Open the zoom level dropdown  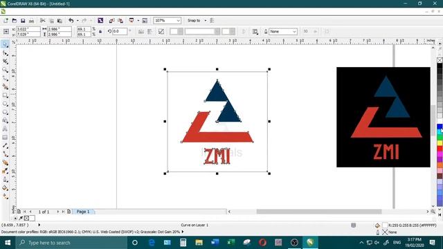tap(179, 21)
